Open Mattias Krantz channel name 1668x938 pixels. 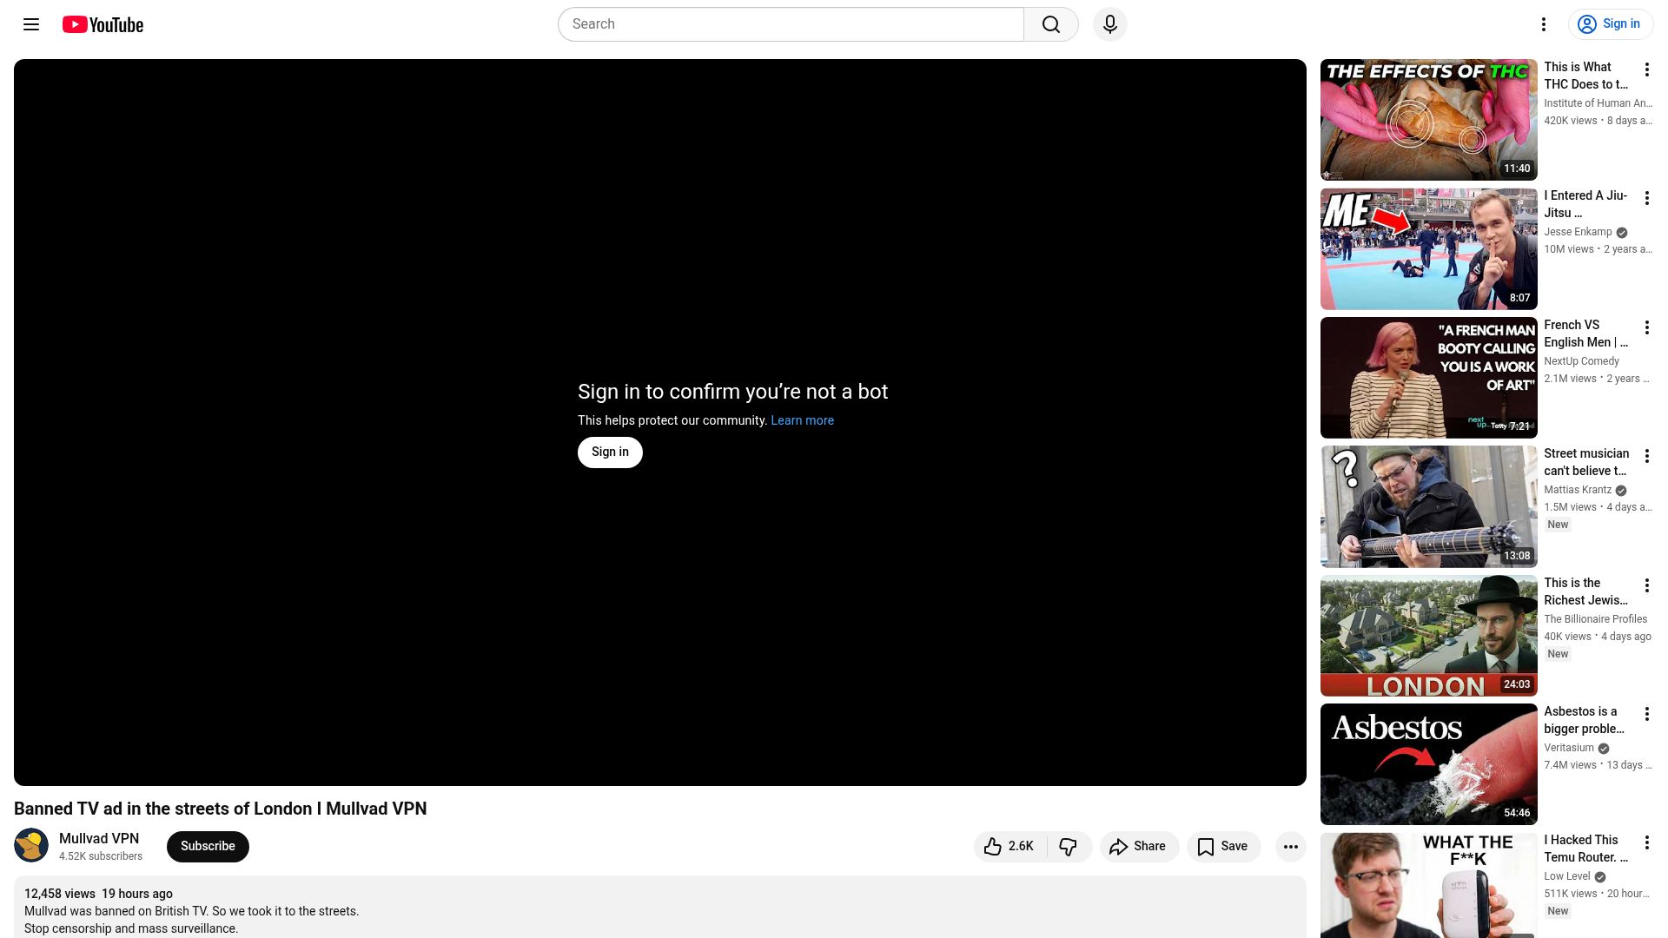(1578, 490)
